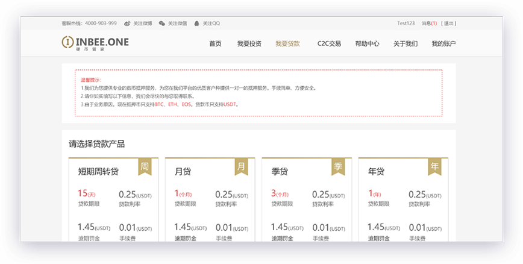Open the 首页 home menu item
523x264 pixels.
click(215, 44)
